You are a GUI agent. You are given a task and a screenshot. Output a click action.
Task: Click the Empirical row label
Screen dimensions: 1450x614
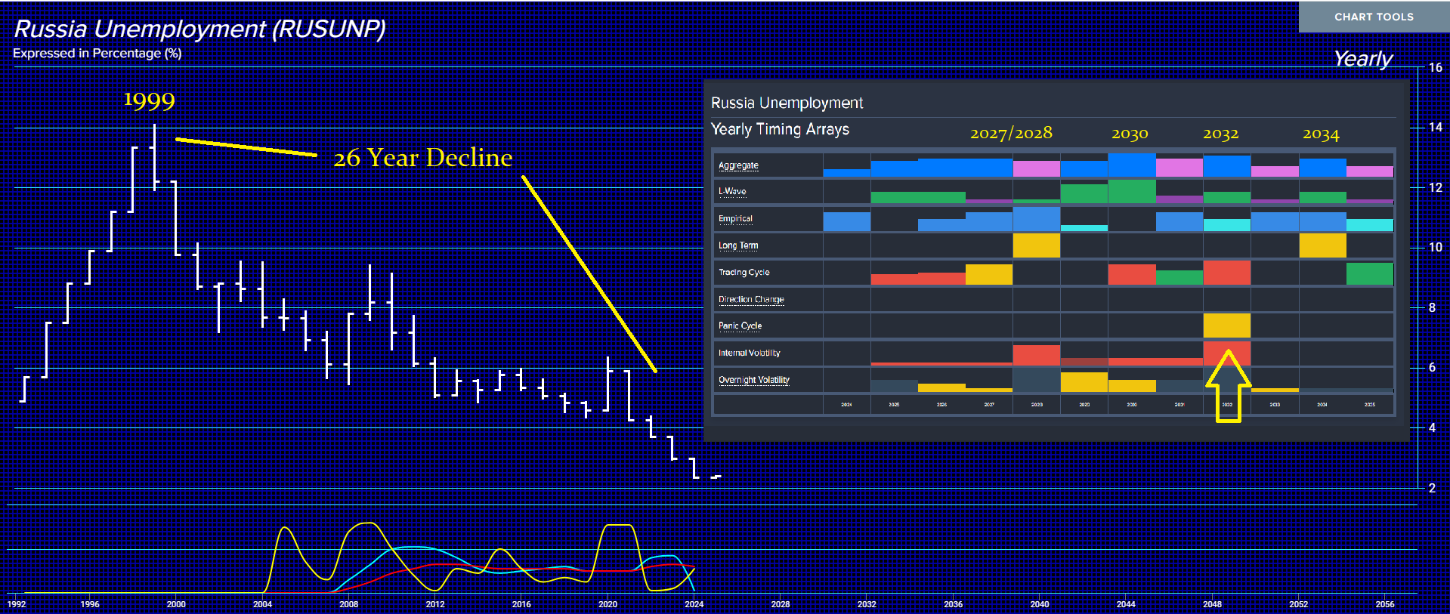tap(735, 219)
